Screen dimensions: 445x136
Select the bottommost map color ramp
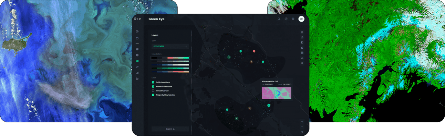[x=170, y=72]
